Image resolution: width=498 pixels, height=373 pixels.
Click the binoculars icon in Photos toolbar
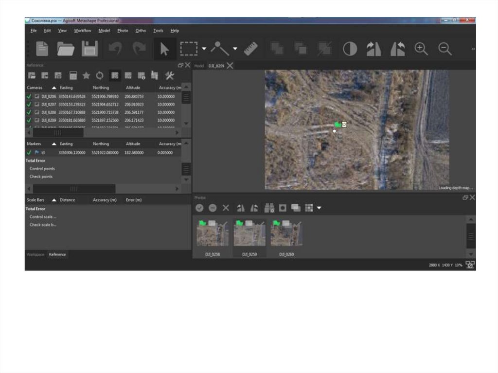click(269, 208)
